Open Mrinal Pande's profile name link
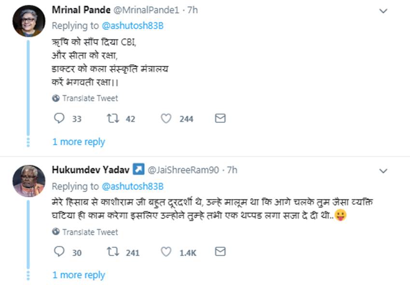This screenshot has height=285, width=410. click(x=81, y=10)
